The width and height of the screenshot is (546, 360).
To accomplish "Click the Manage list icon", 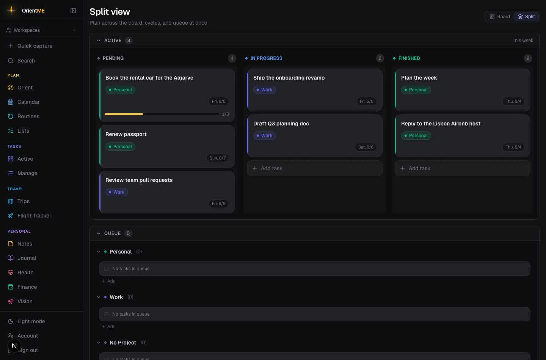I will (11, 173).
